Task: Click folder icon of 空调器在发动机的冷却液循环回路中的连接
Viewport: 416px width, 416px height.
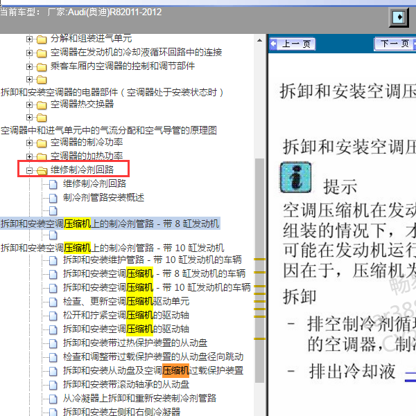Action: point(42,53)
